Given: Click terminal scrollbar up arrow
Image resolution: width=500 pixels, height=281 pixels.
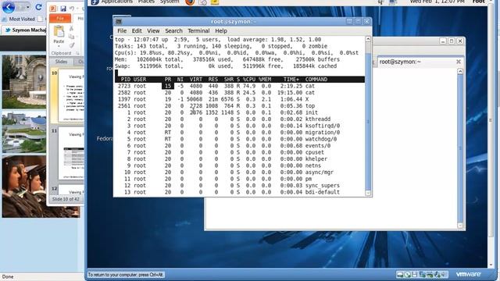Looking at the screenshot, I should click(368, 39).
